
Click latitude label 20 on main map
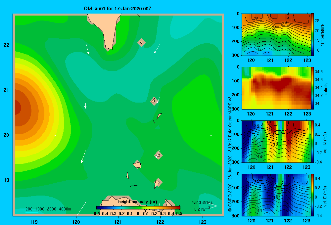(x=7, y=135)
